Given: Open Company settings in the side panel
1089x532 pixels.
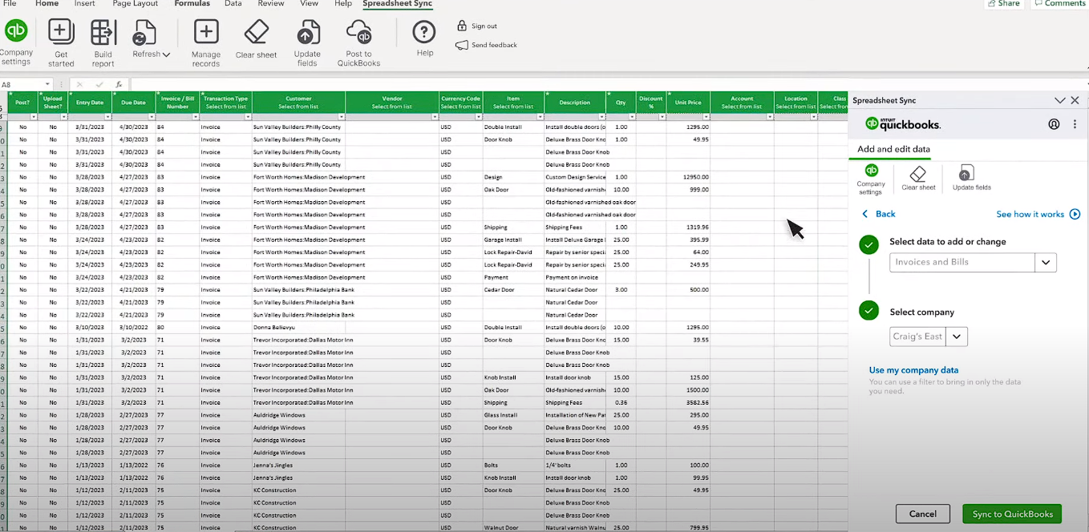Looking at the screenshot, I should tap(871, 179).
